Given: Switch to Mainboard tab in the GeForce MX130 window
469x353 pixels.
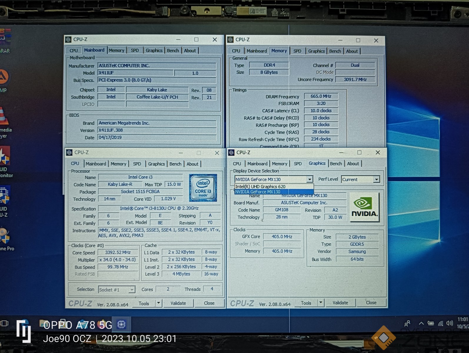Looking at the screenshot, I should coord(257,164).
